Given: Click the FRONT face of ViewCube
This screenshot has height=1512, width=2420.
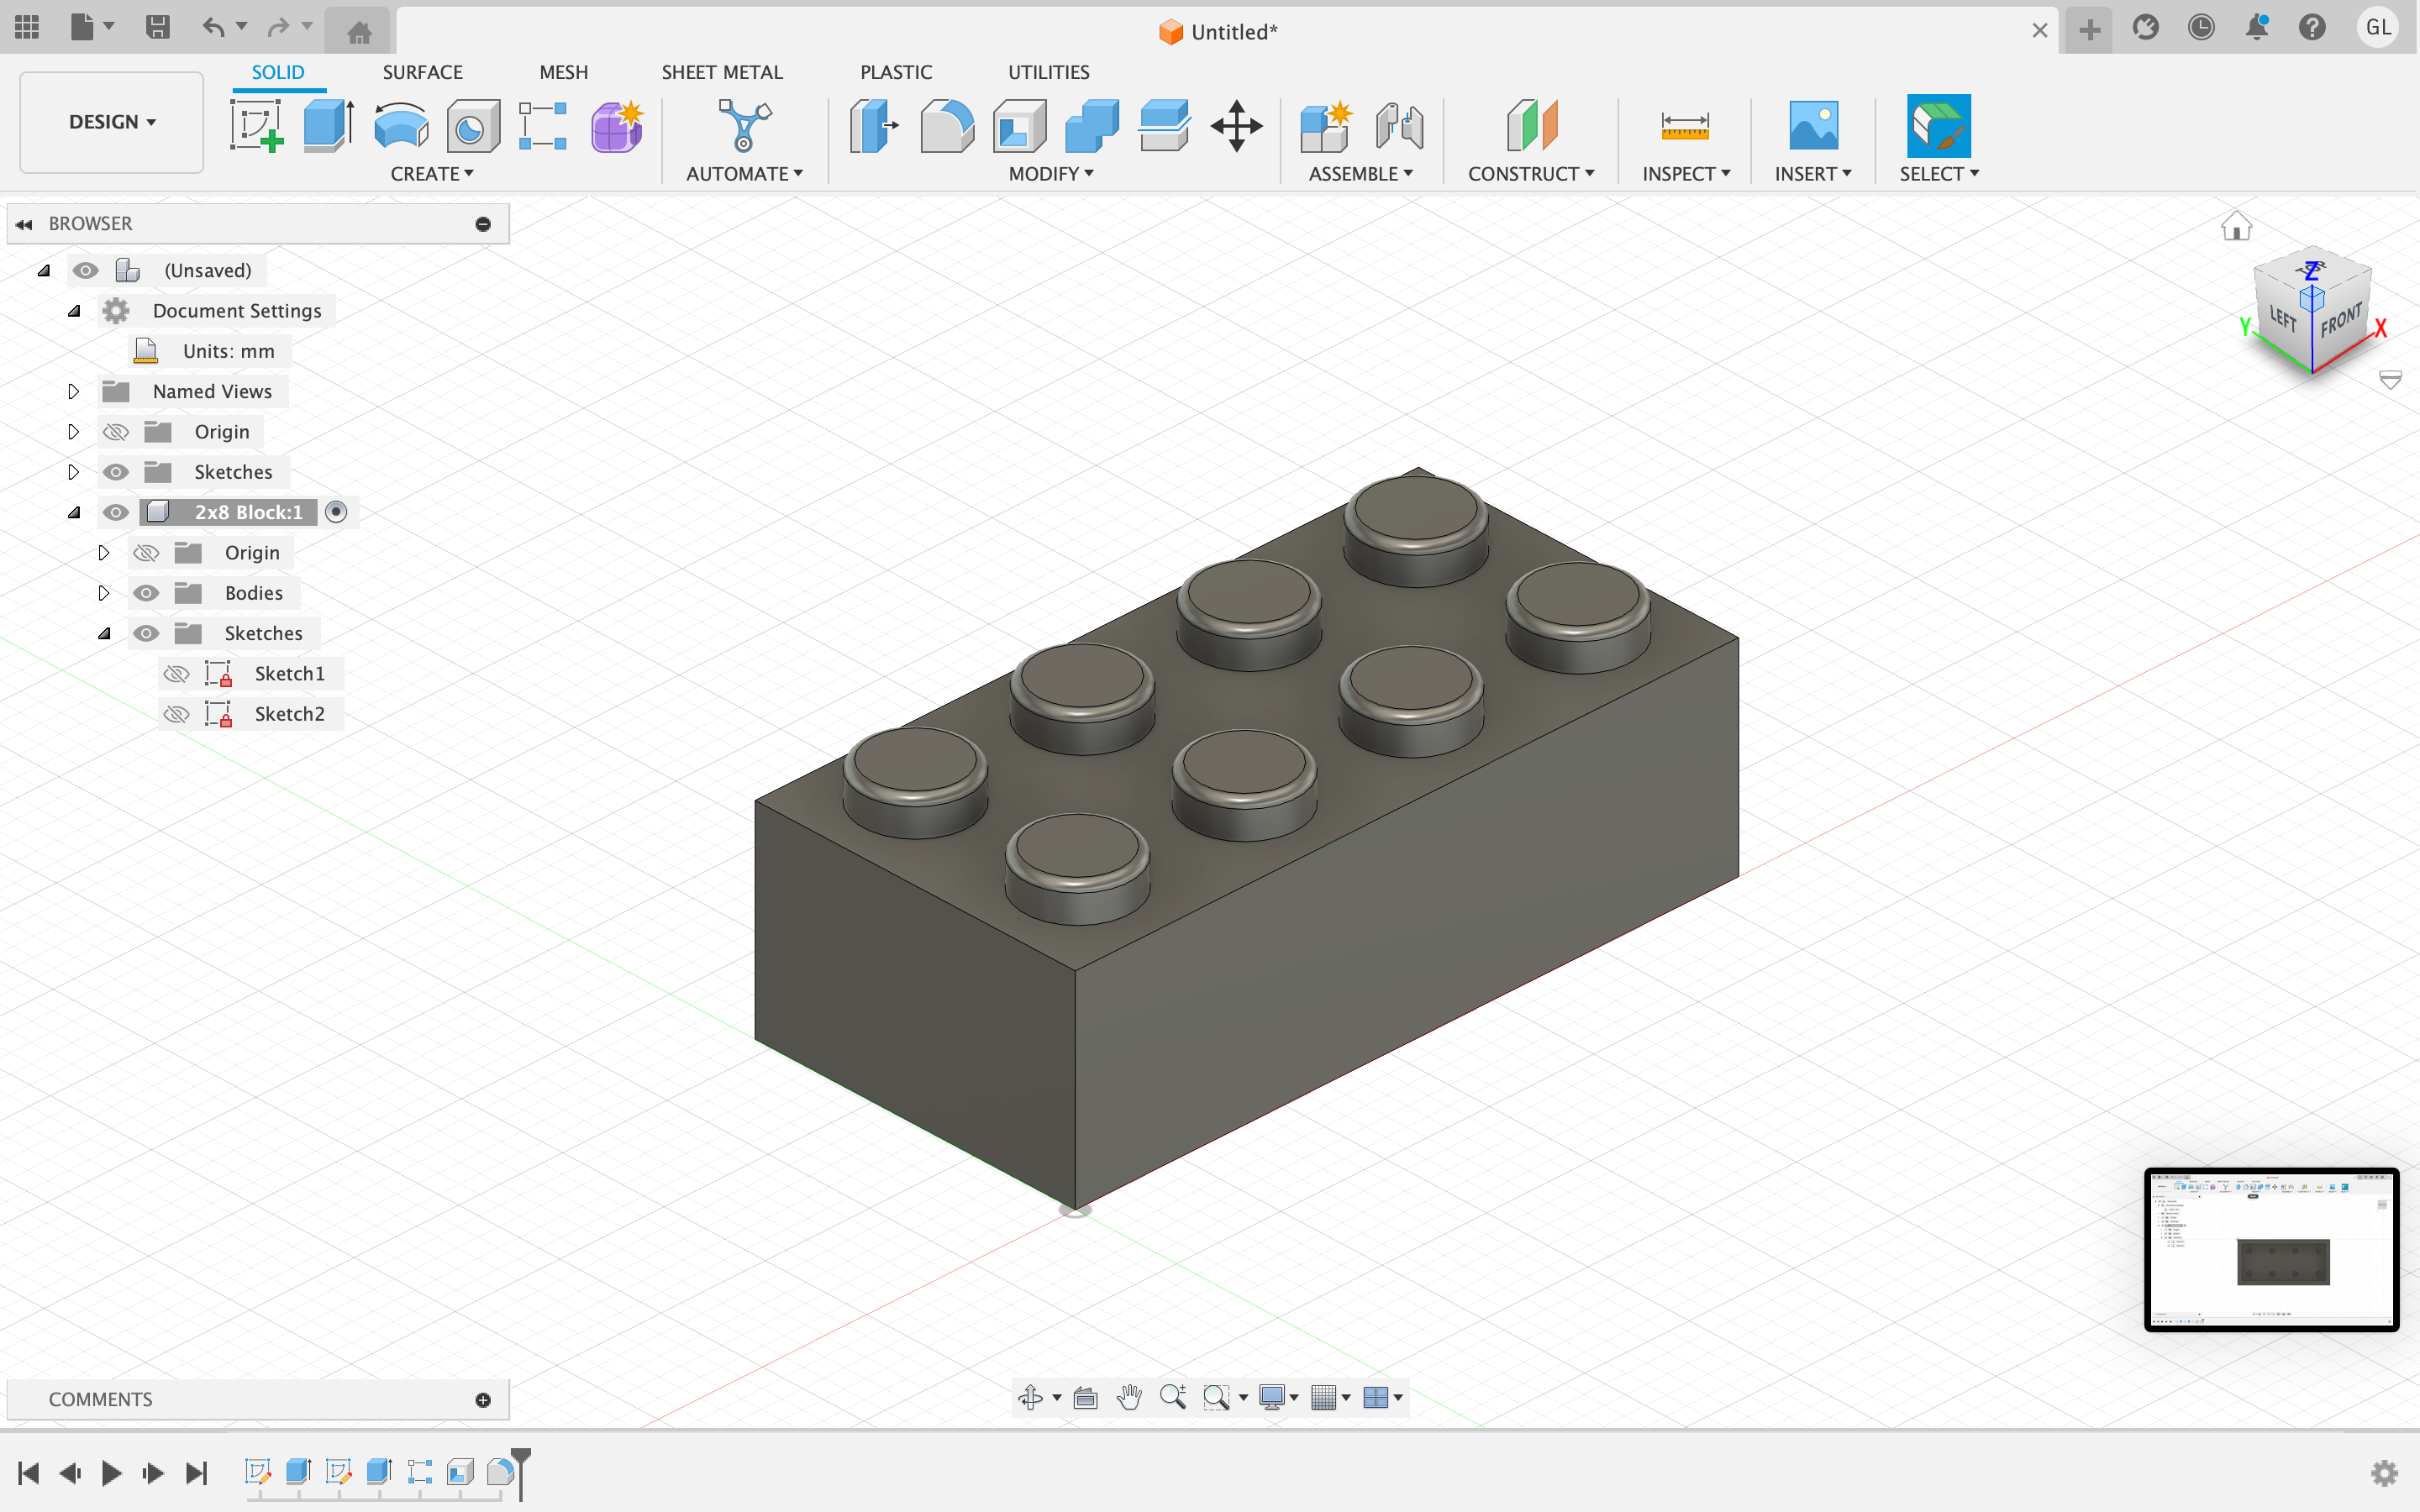Looking at the screenshot, I should (x=2341, y=322).
